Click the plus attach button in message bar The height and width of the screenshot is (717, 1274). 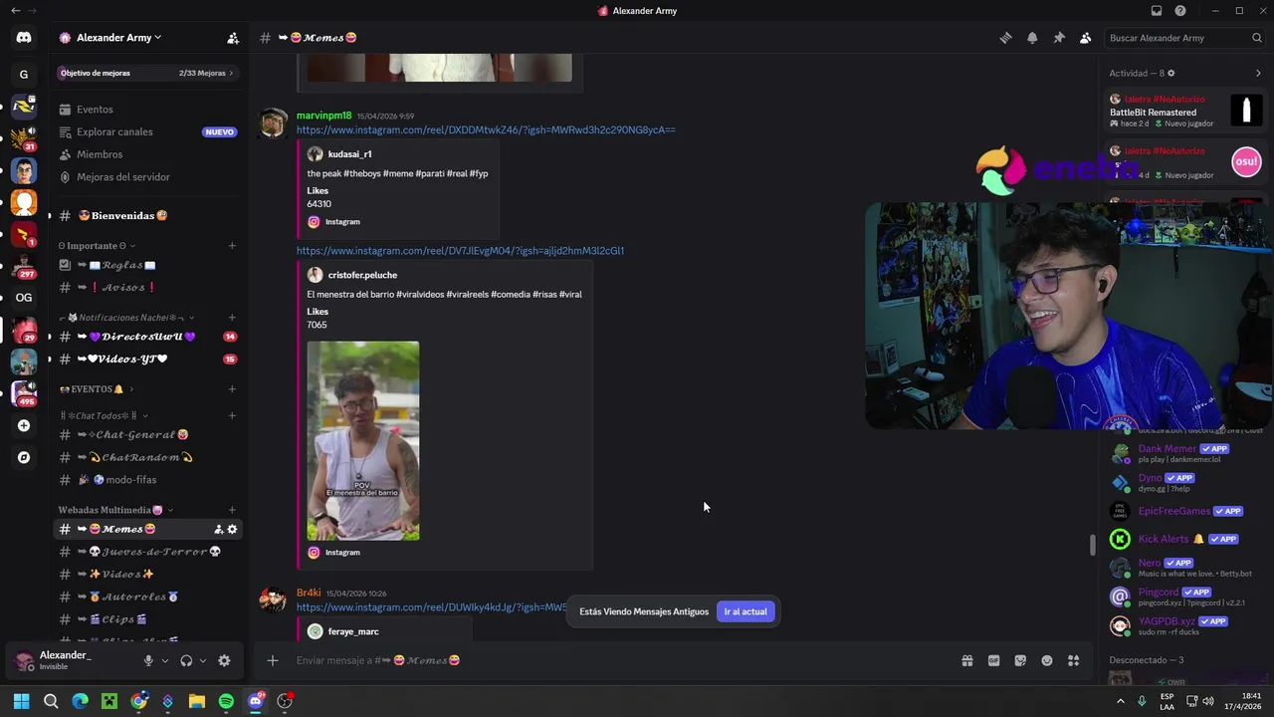272,660
